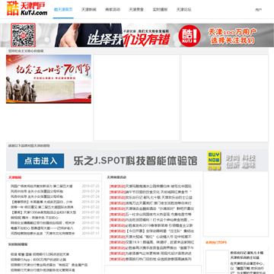Image resolution: width=274 pixels, height=274 pixels.
Task: Click the 选择我们没有错 banner advertisement
Action: click(137, 35)
